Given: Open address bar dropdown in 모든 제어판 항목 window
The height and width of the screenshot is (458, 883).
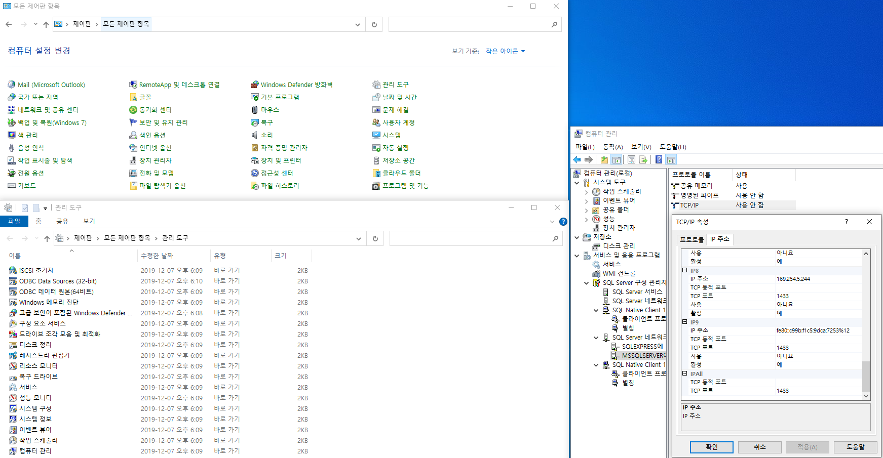Looking at the screenshot, I should tap(358, 24).
